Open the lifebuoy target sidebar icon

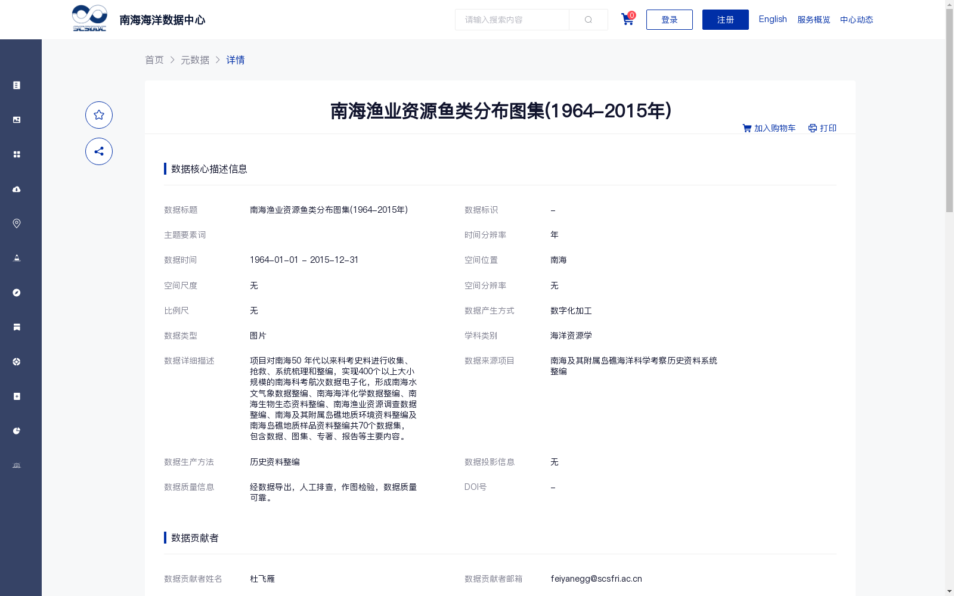[x=17, y=362]
